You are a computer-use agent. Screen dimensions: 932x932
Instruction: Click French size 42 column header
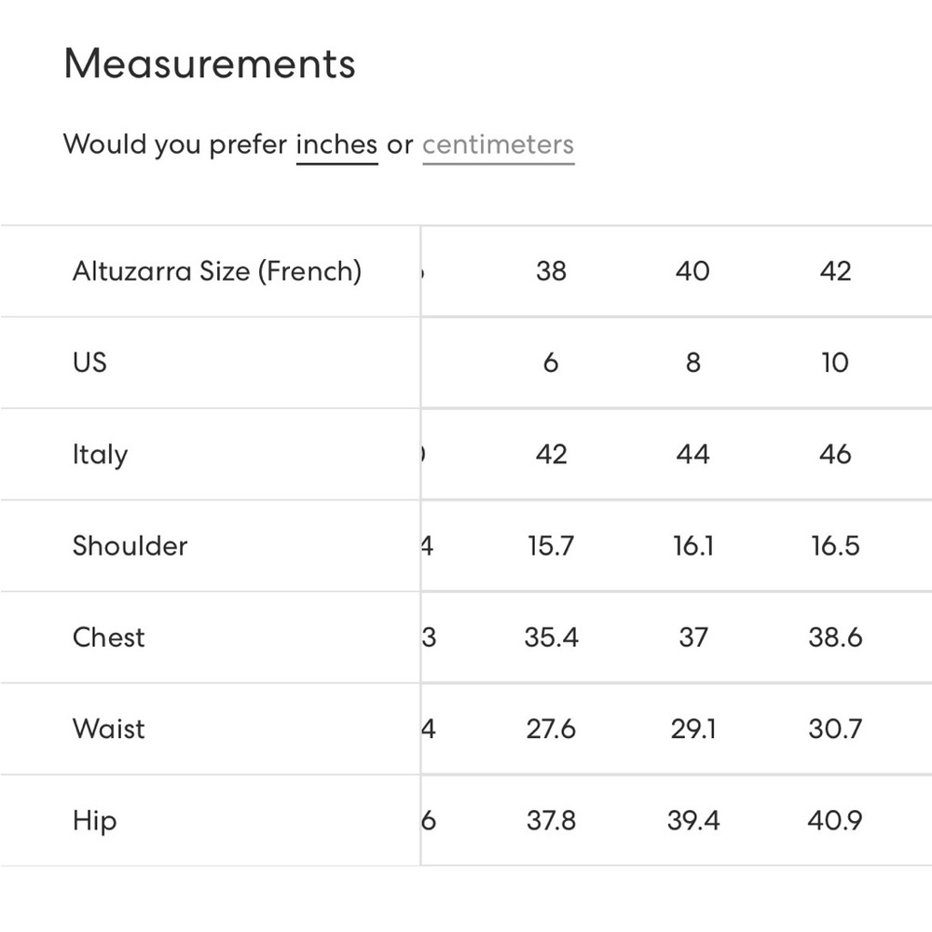coord(835,271)
